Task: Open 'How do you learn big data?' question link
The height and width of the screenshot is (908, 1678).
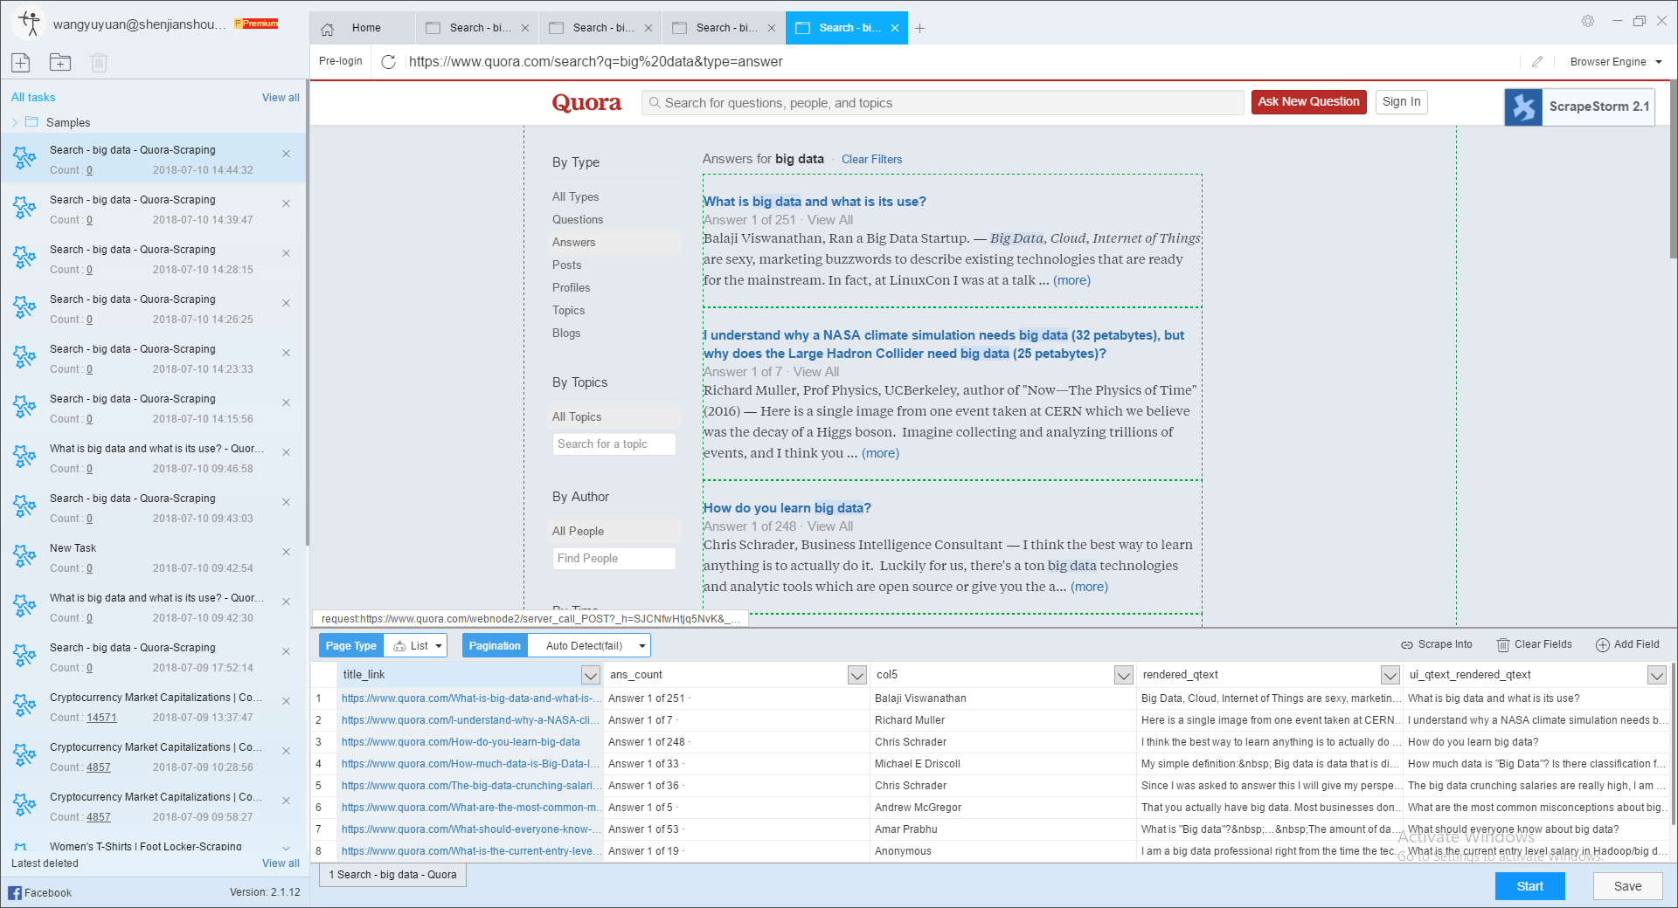Action: (787, 508)
